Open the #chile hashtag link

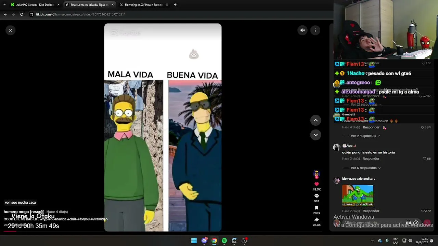[x=72, y=219]
